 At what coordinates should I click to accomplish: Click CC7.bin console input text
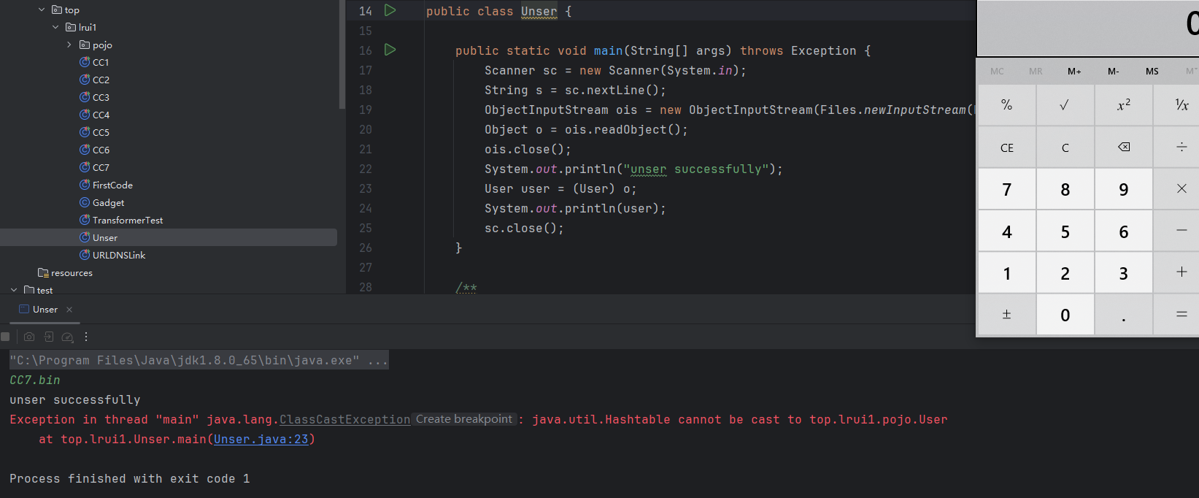tap(35, 380)
